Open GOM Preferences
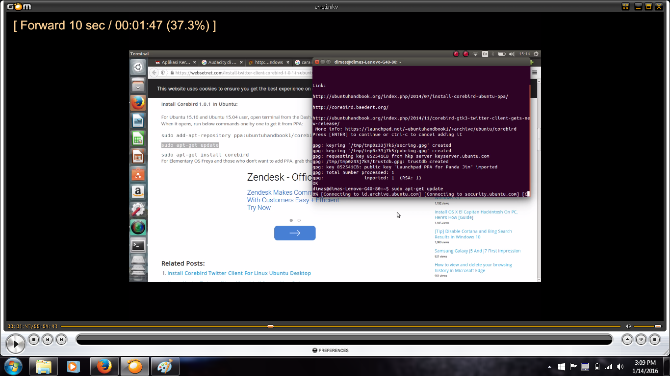 [x=330, y=351]
